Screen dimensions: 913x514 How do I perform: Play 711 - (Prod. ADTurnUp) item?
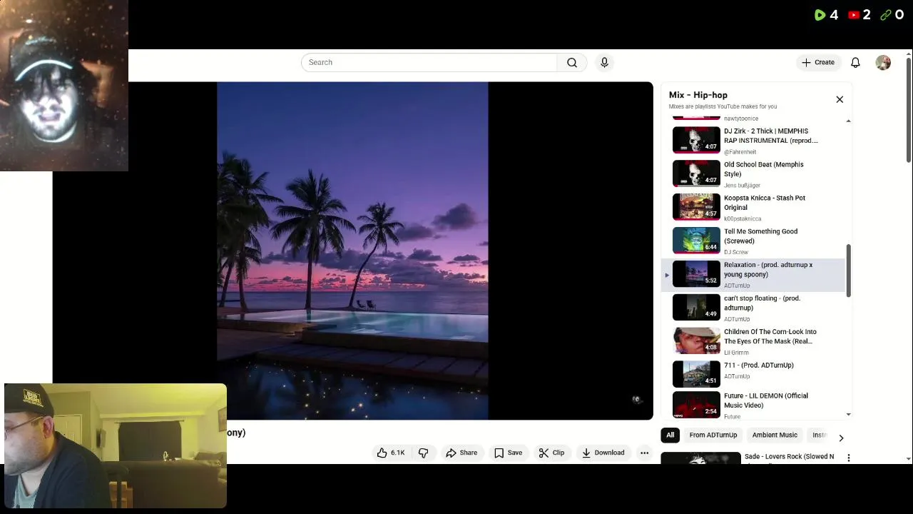coord(755,374)
